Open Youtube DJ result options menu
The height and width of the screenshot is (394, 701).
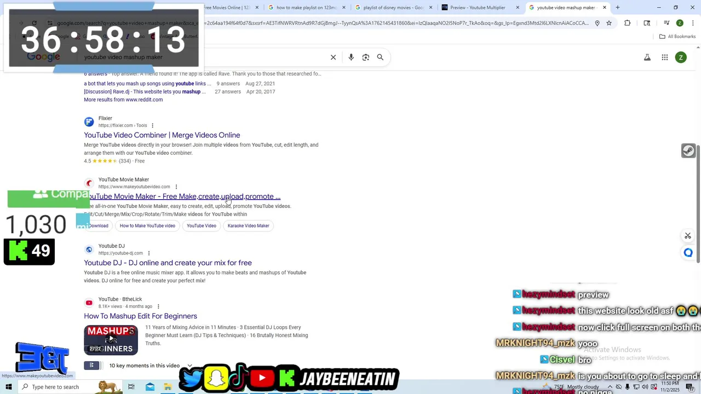pos(148,253)
